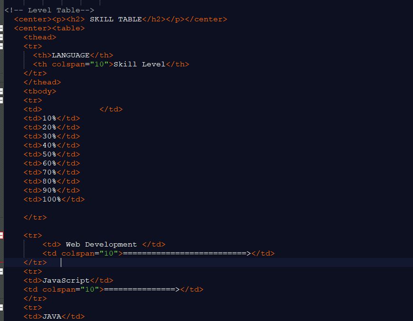Click the word LANGUAGE in the th tag
The image size is (413, 321).
point(70,55)
